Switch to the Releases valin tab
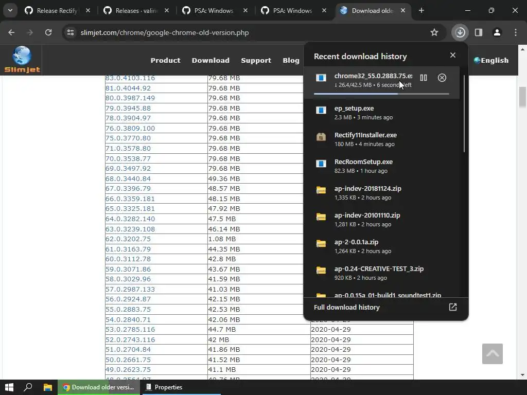527x395 pixels. coord(136,10)
